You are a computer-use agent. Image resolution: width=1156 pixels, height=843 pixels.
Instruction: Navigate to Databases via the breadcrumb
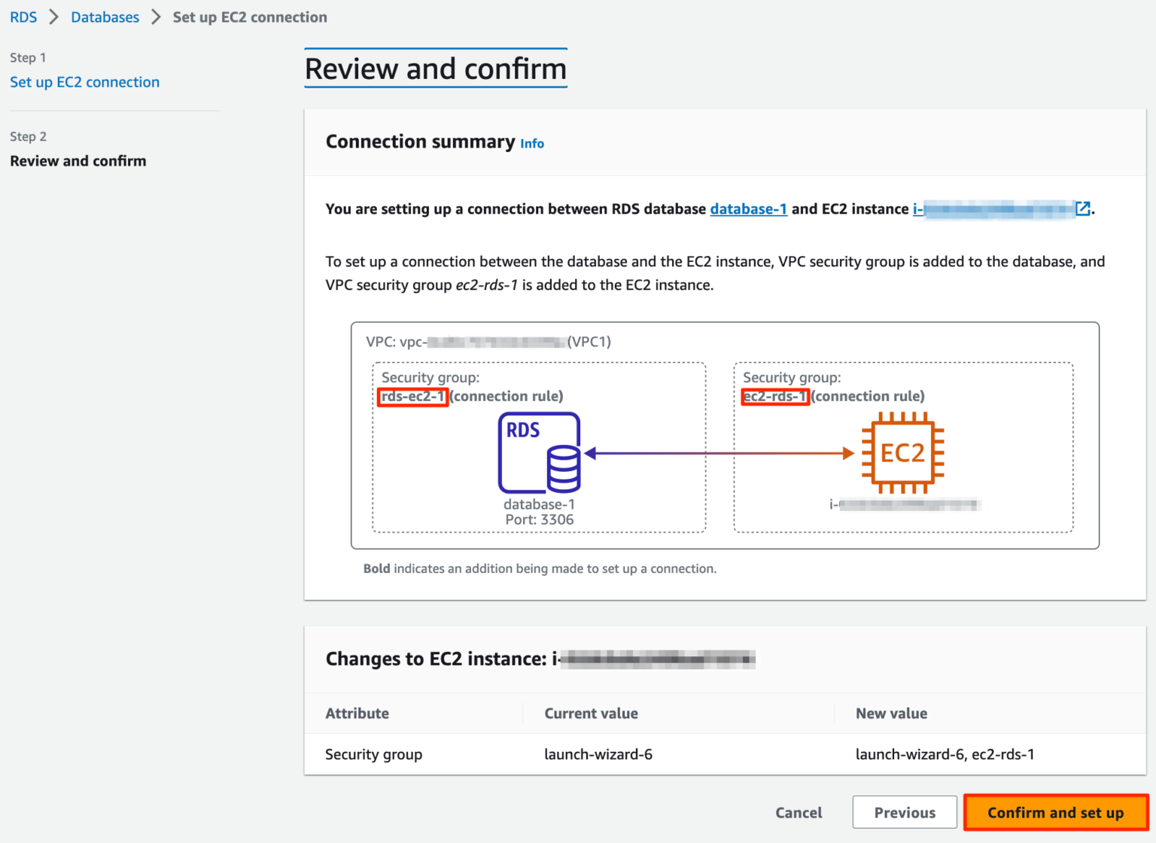click(x=105, y=17)
